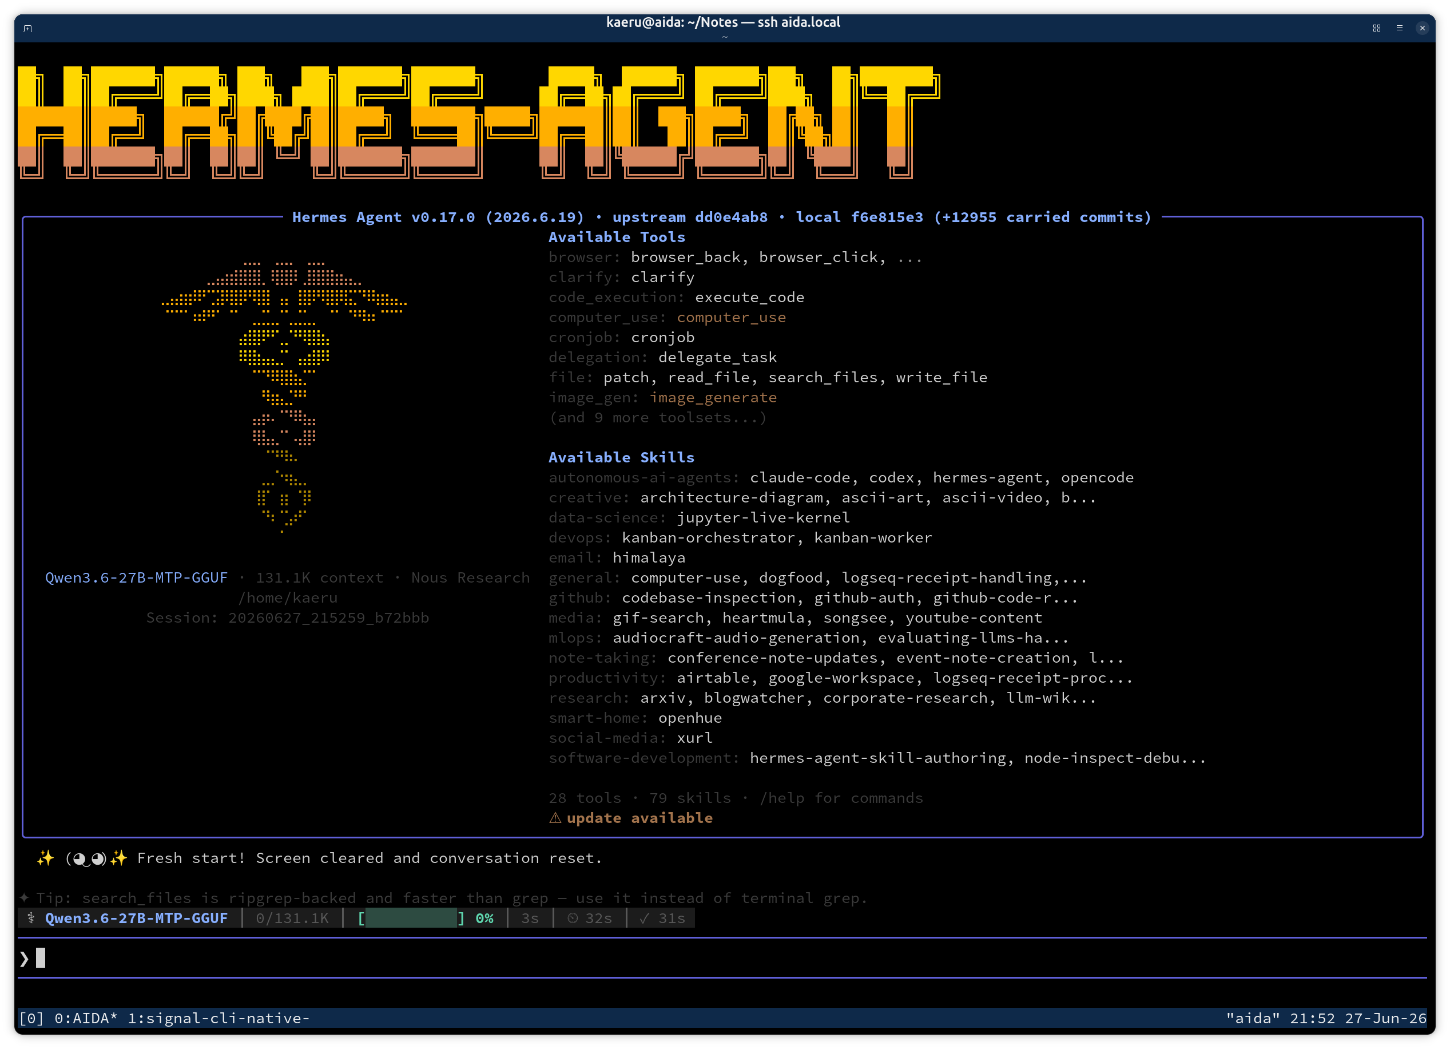Click architecture-diagram skill name
1450x1049 pixels.
coord(732,498)
